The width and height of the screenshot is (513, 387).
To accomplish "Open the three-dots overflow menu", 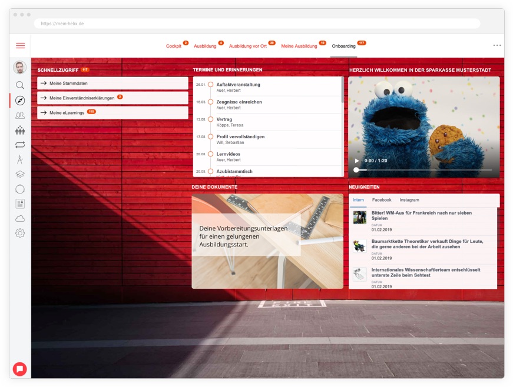I will coord(497,45).
